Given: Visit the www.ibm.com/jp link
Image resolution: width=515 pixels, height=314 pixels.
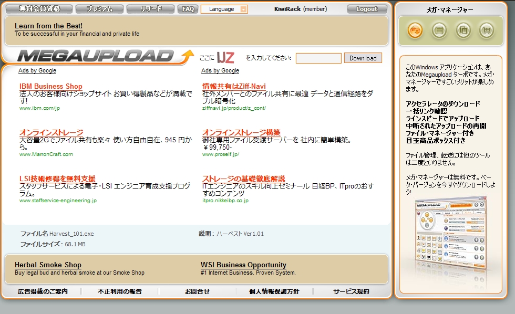Looking at the screenshot, I should point(39,108).
